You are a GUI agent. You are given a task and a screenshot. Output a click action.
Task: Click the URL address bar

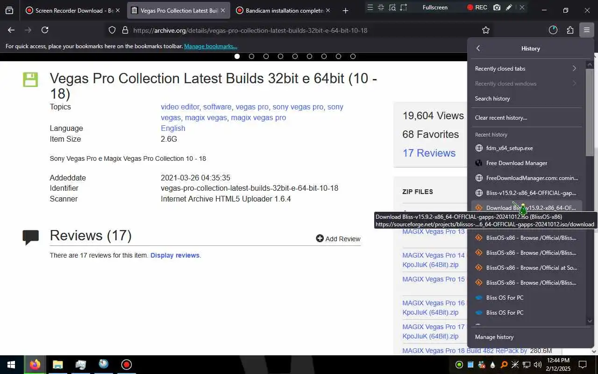tap(299, 30)
